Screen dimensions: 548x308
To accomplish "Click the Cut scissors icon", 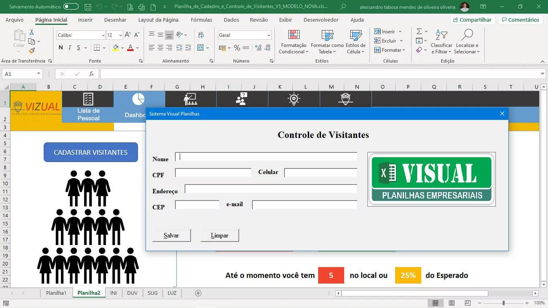I will point(32,32).
